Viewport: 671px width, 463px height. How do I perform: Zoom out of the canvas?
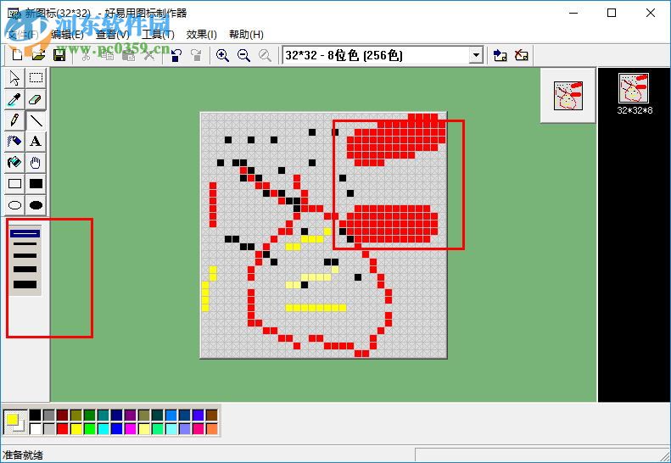[244, 55]
